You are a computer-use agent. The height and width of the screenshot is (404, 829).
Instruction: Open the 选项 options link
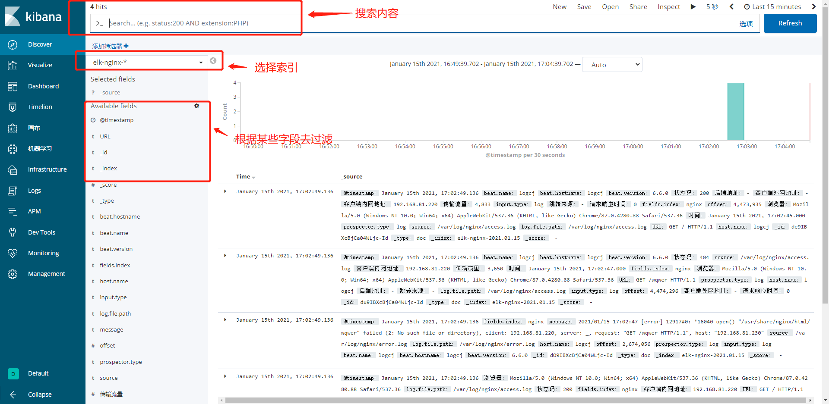coord(746,23)
